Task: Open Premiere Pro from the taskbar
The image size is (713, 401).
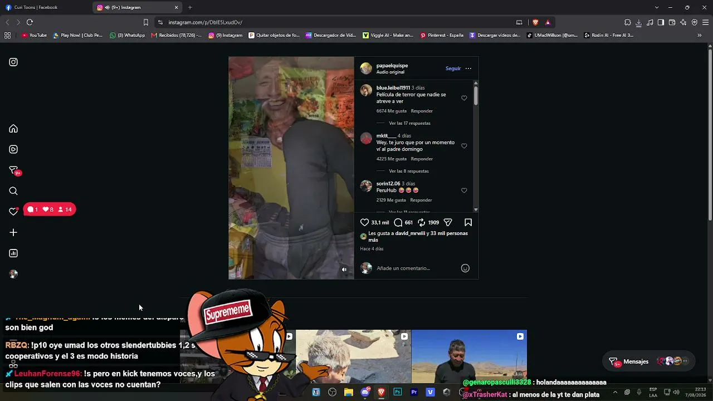Action: 414,392
